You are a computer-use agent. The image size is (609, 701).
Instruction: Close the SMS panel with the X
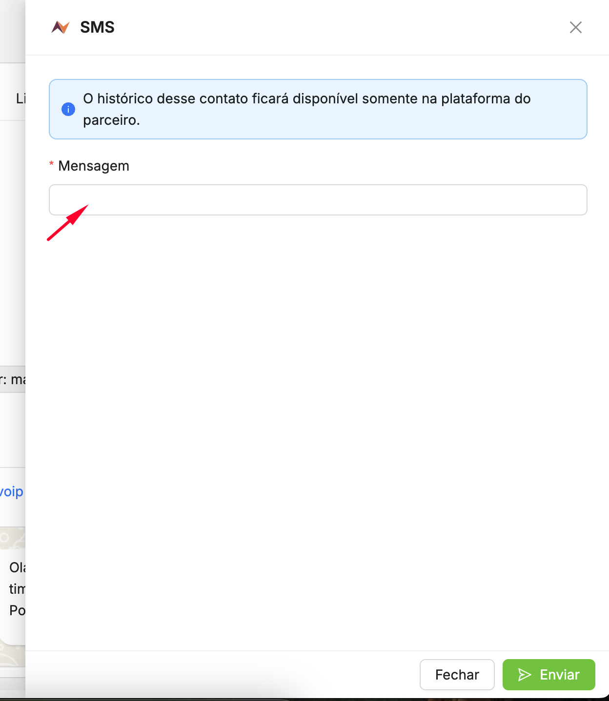[576, 27]
